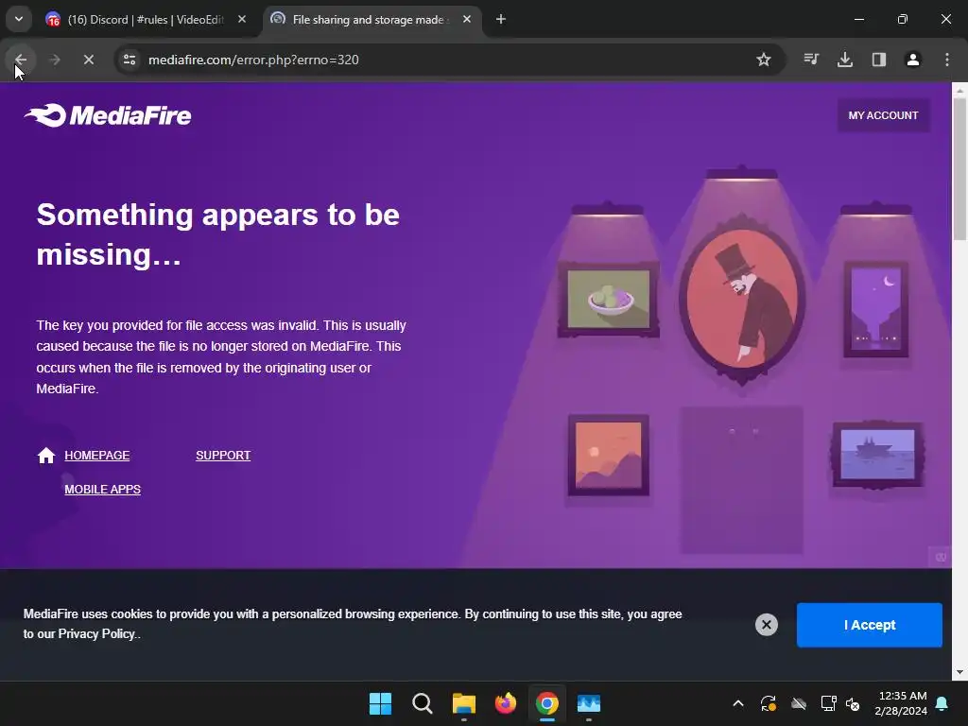Click the muted volume tray icon
Viewport: 968px width, 726px height.
pyautogui.click(x=854, y=703)
